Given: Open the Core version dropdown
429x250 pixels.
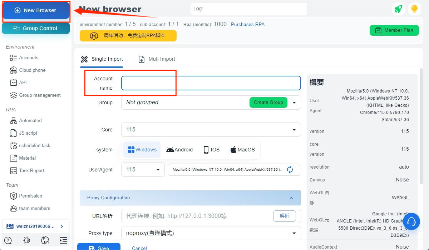Looking at the screenshot, I should point(211,130).
